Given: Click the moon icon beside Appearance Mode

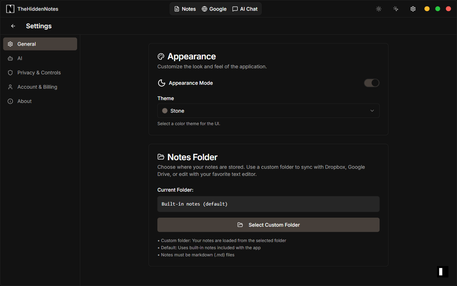Looking at the screenshot, I should pos(161,83).
